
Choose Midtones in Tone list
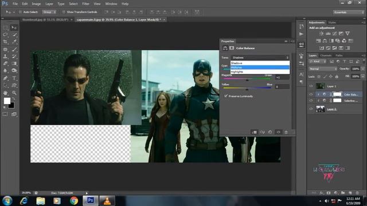tap(260, 68)
